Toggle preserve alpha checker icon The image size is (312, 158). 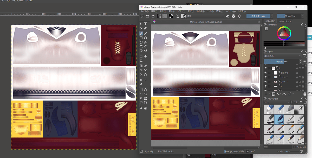233,16
